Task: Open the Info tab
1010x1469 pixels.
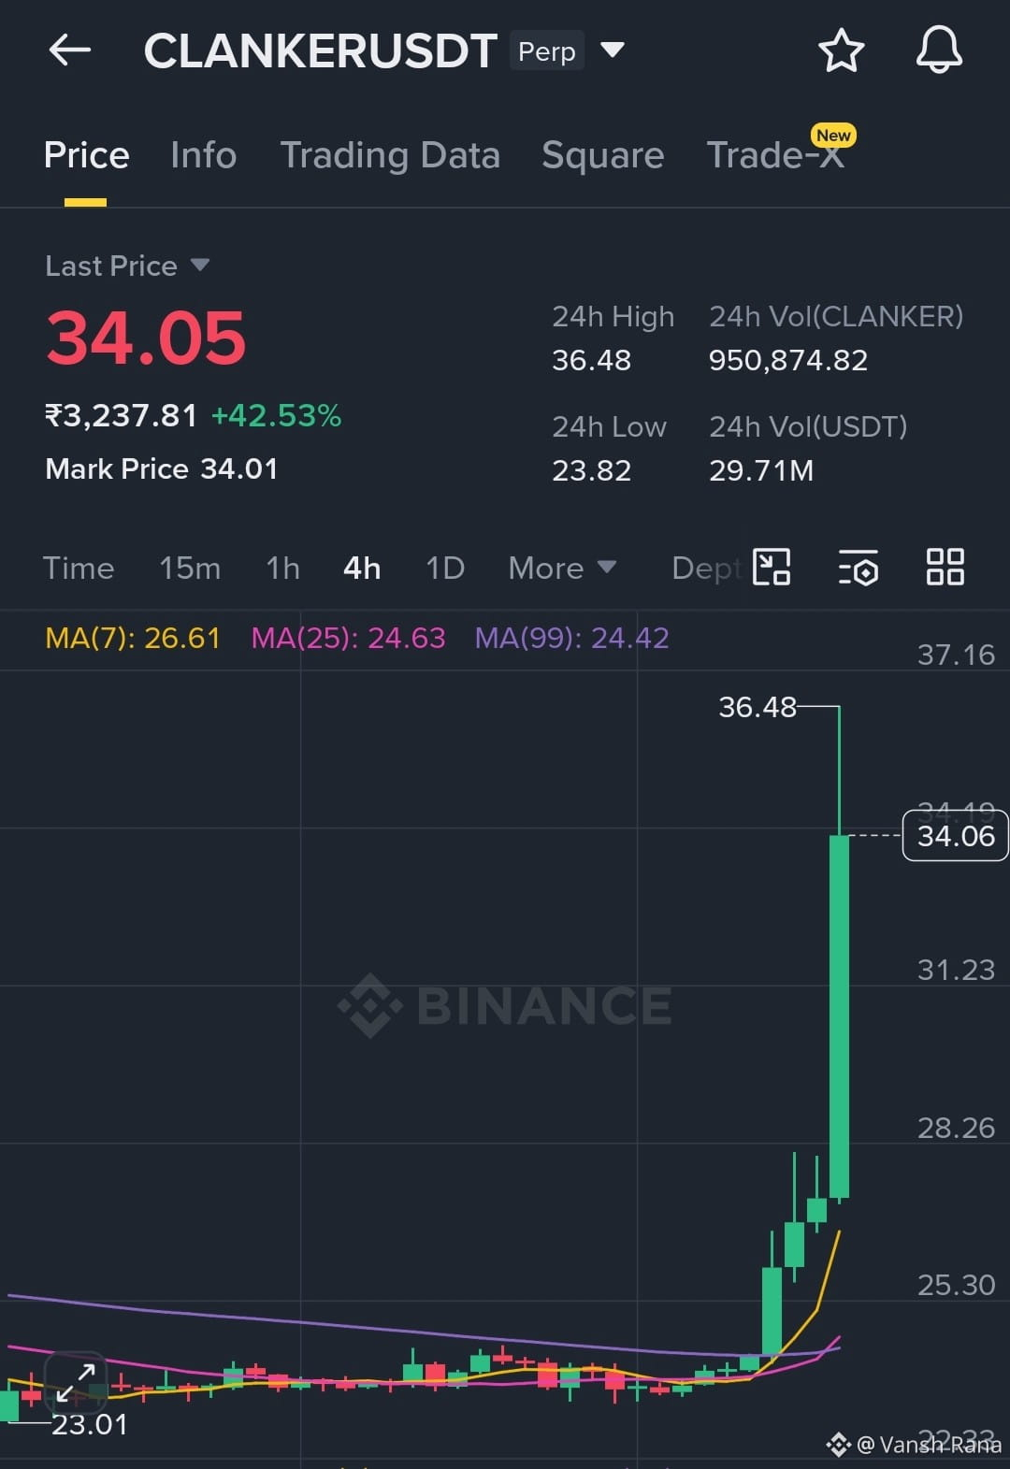Action: (204, 155)
